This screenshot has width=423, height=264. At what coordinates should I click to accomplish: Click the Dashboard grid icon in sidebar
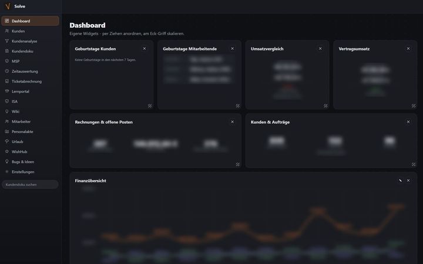tap(7, 21)
